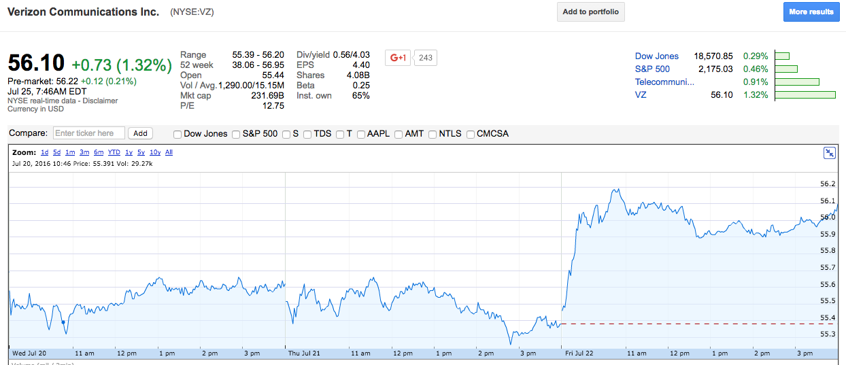Select the 6m zoom range
This screenshot has width=846, height=365.
coord(99,152)
